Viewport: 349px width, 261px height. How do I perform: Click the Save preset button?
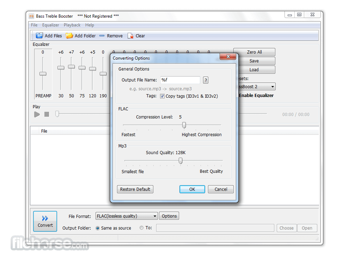point(255,61)
